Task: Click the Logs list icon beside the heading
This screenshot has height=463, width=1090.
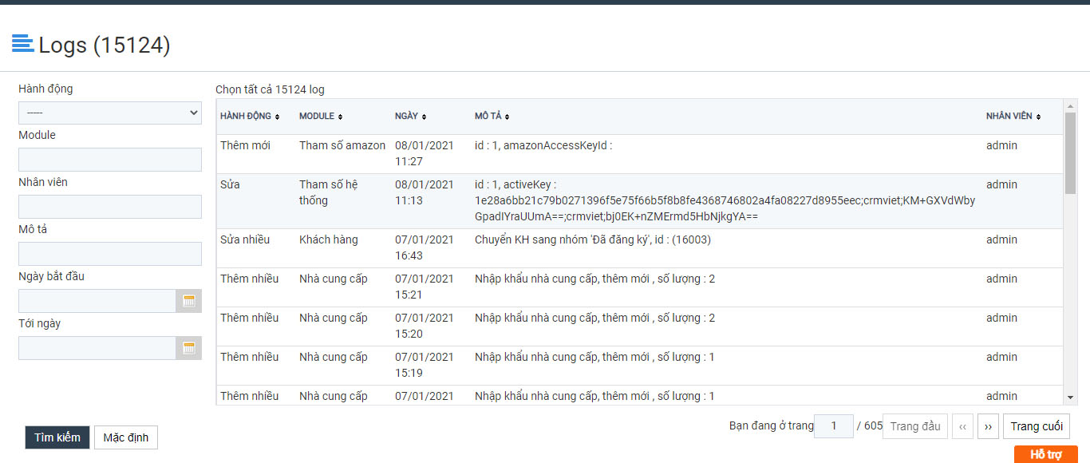Action: 22,42
